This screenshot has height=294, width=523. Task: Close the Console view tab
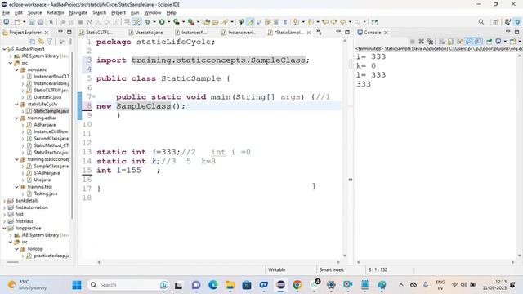click(x=386, y=33)
